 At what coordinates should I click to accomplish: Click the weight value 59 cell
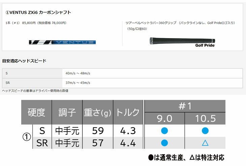[97, 131]
